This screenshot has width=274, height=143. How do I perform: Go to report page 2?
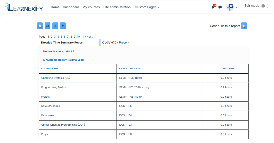[x=51, y=37]
